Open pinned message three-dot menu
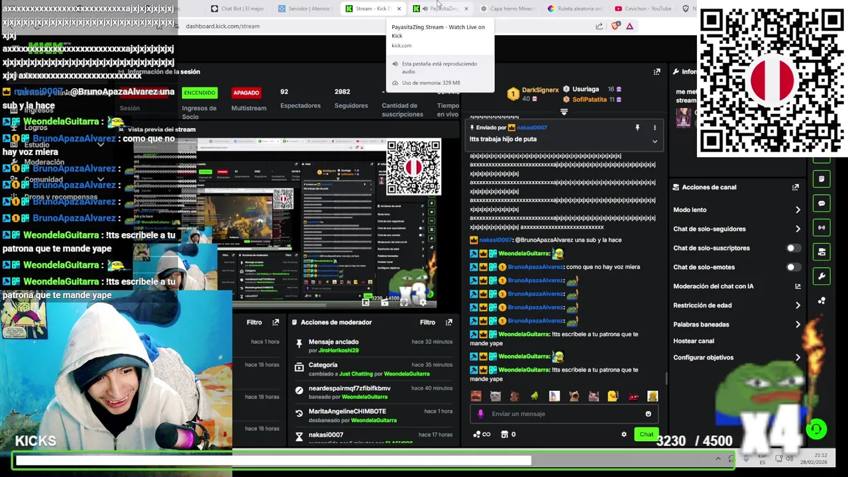848x477 pixels. [655, 127]
